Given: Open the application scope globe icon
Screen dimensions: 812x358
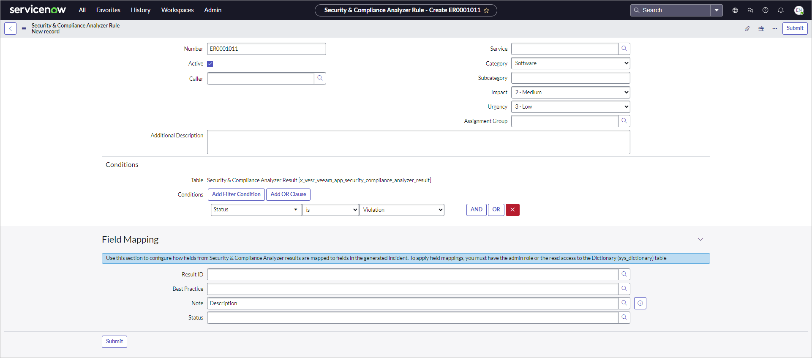Looking at the screenshot, I should coord(735,10).
